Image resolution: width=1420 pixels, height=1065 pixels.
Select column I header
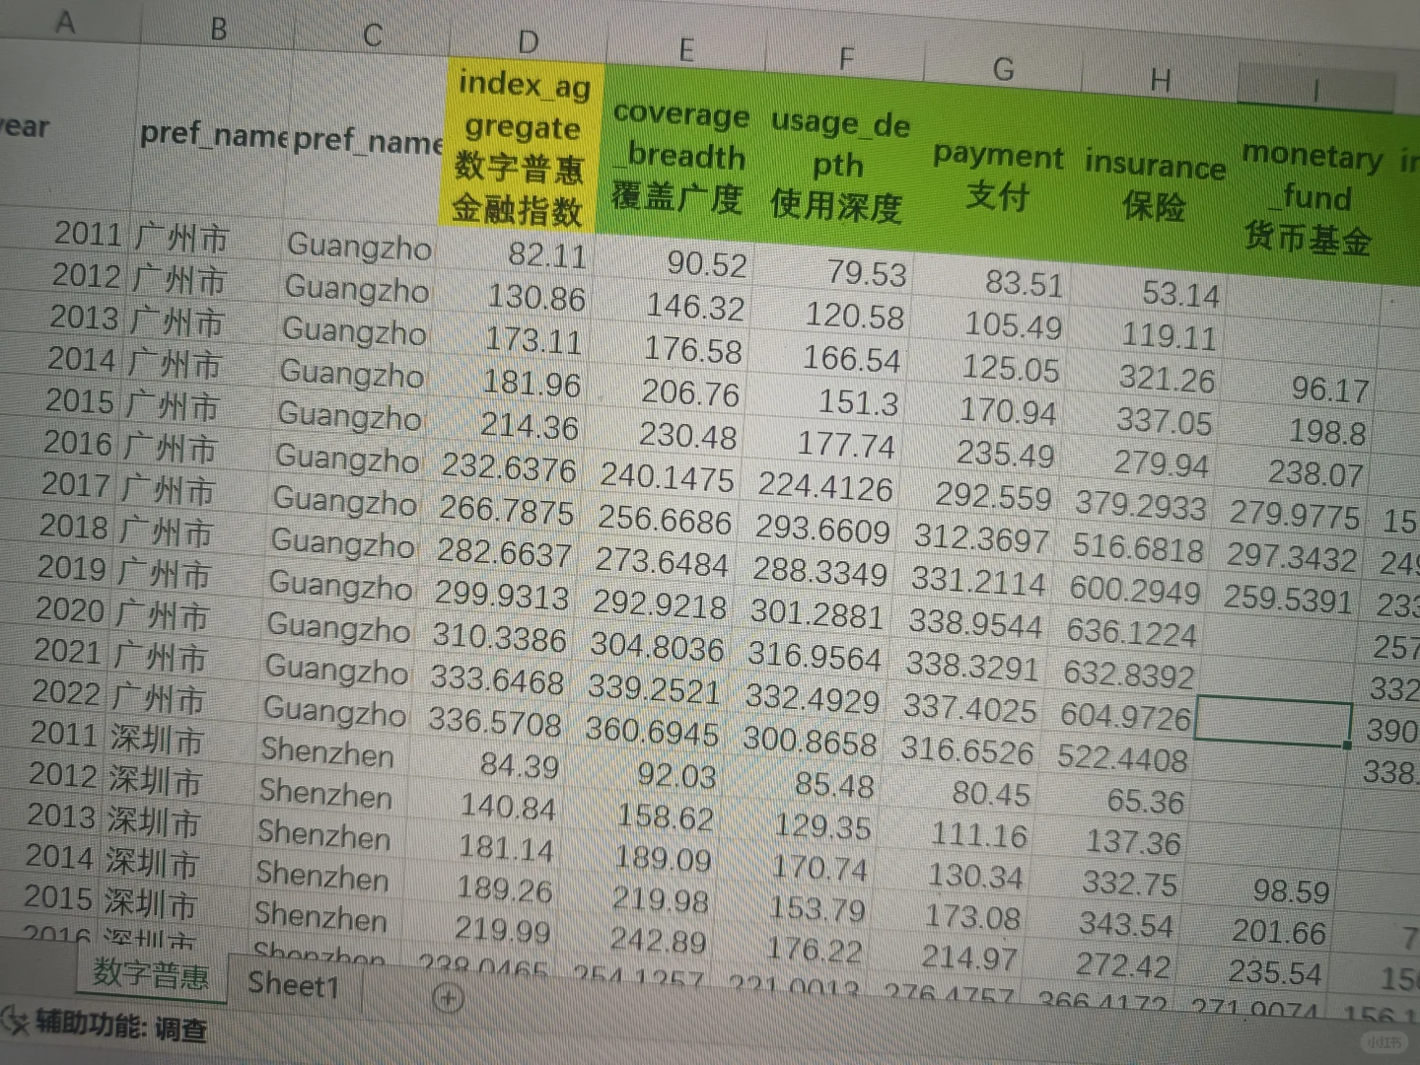coord(1315,91)
